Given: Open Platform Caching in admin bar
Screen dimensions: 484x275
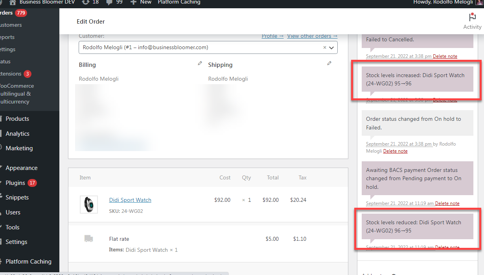Looking at the screenshot, I should coord(179,2).
